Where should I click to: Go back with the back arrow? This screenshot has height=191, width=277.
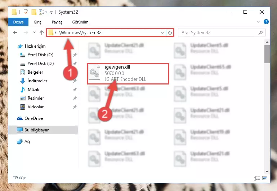point(15,32)
